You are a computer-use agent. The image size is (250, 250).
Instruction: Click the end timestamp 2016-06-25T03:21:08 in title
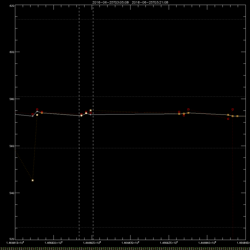point(150,2)
